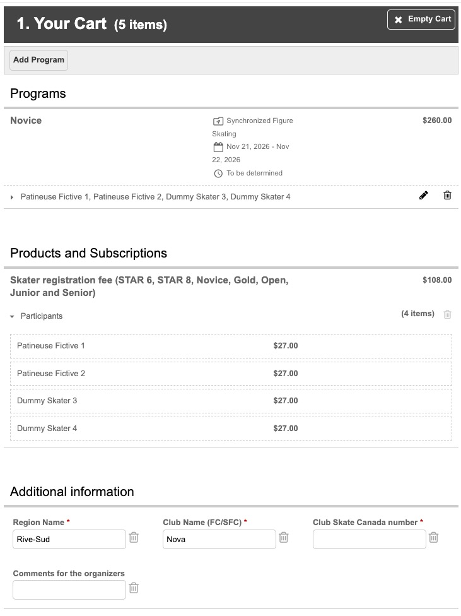This screenshot has height=616, width=461.
Task: Clear the Region Name field via trash icon
Action: point(134,538)
